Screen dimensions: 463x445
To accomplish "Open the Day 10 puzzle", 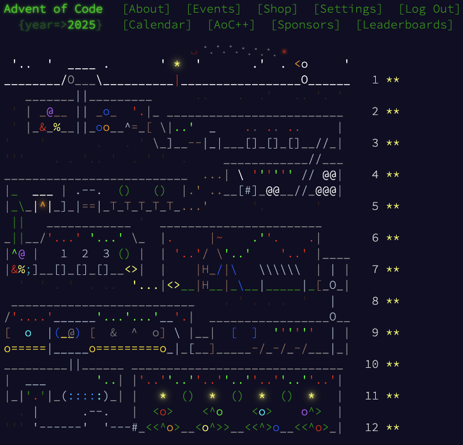I will click(372, 364).
